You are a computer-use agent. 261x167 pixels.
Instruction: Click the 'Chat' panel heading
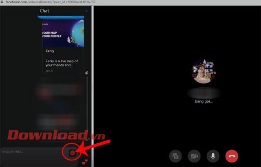tap(44, 11)
